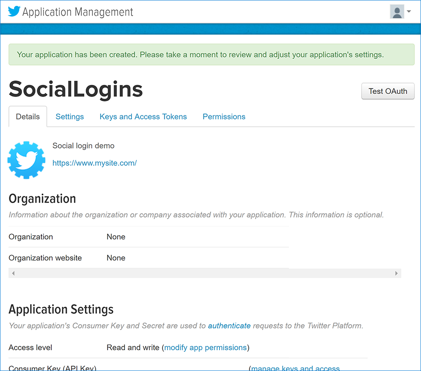
Task: Follow the authenticate hyperlink
Action: (x=229, y=326)
